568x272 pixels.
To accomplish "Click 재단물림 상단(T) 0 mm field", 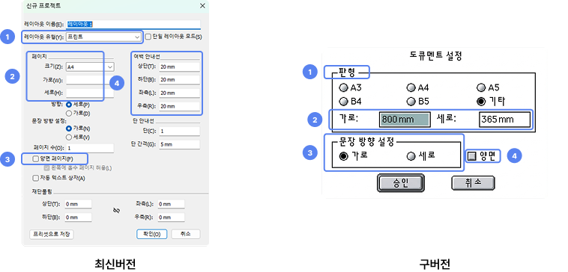I will tap(78, 204).
